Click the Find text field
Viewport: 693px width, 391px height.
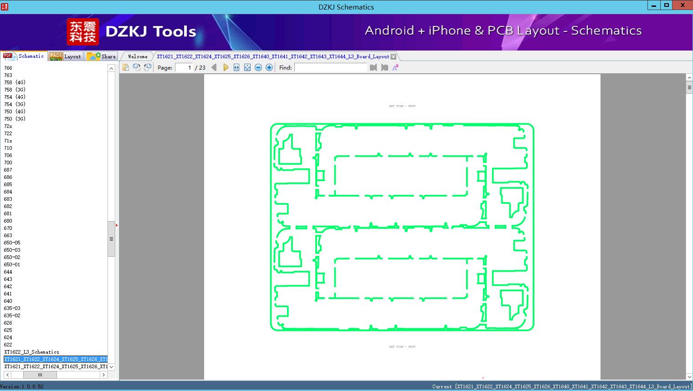[330, 67]
